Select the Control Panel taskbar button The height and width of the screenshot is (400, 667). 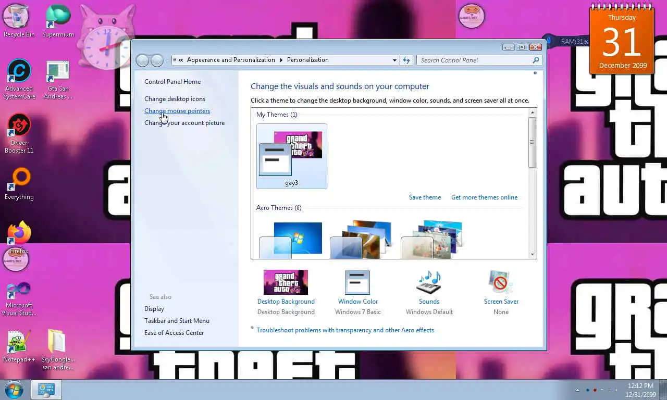pyautogui.click(x=46, y=390)
